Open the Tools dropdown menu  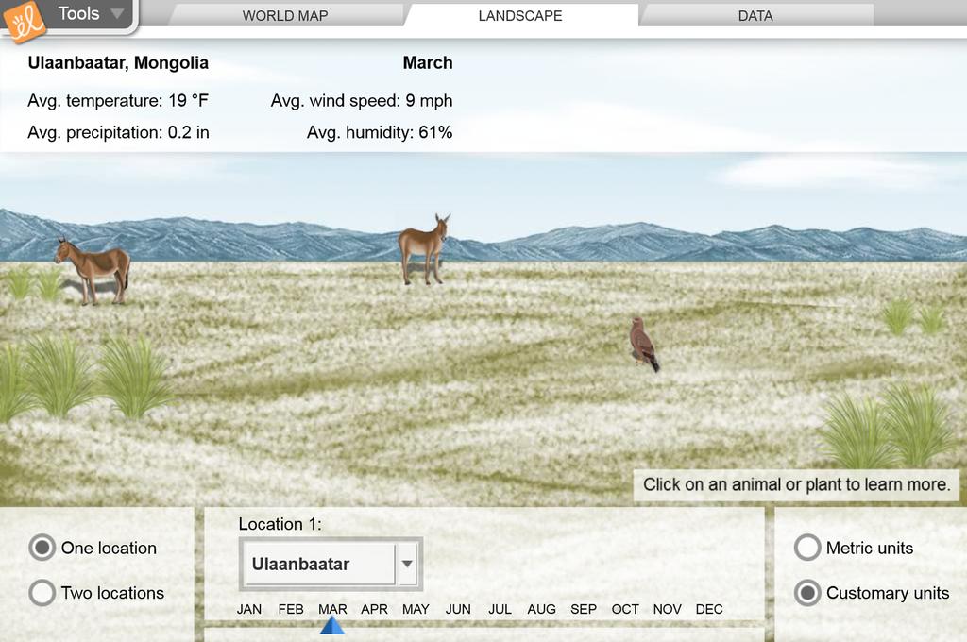coord(91,14)
